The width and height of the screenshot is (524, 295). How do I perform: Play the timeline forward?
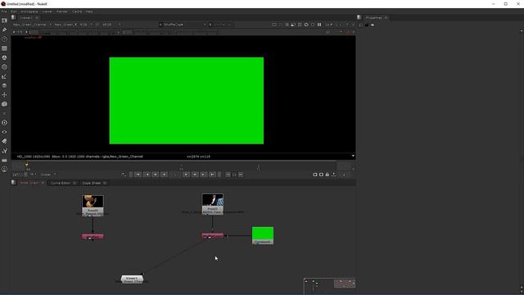[x=187, y=175]
